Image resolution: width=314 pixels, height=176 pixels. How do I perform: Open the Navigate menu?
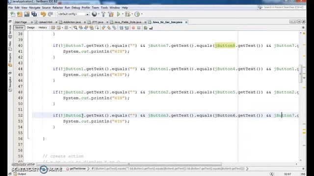tap(35, 8)
